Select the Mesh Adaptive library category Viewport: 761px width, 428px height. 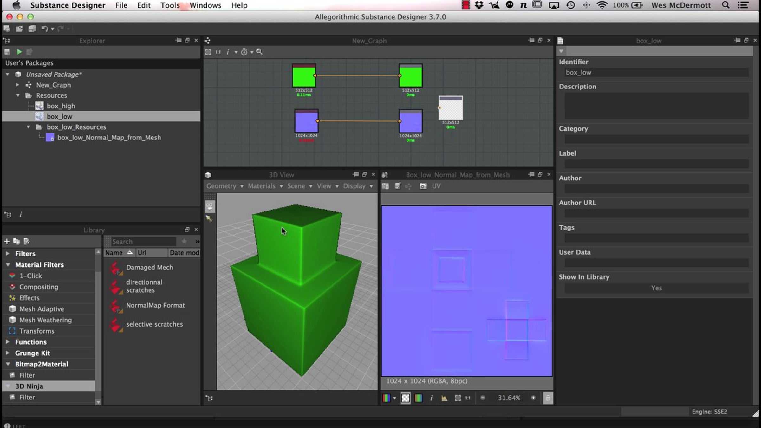click(x=42, y=309)
